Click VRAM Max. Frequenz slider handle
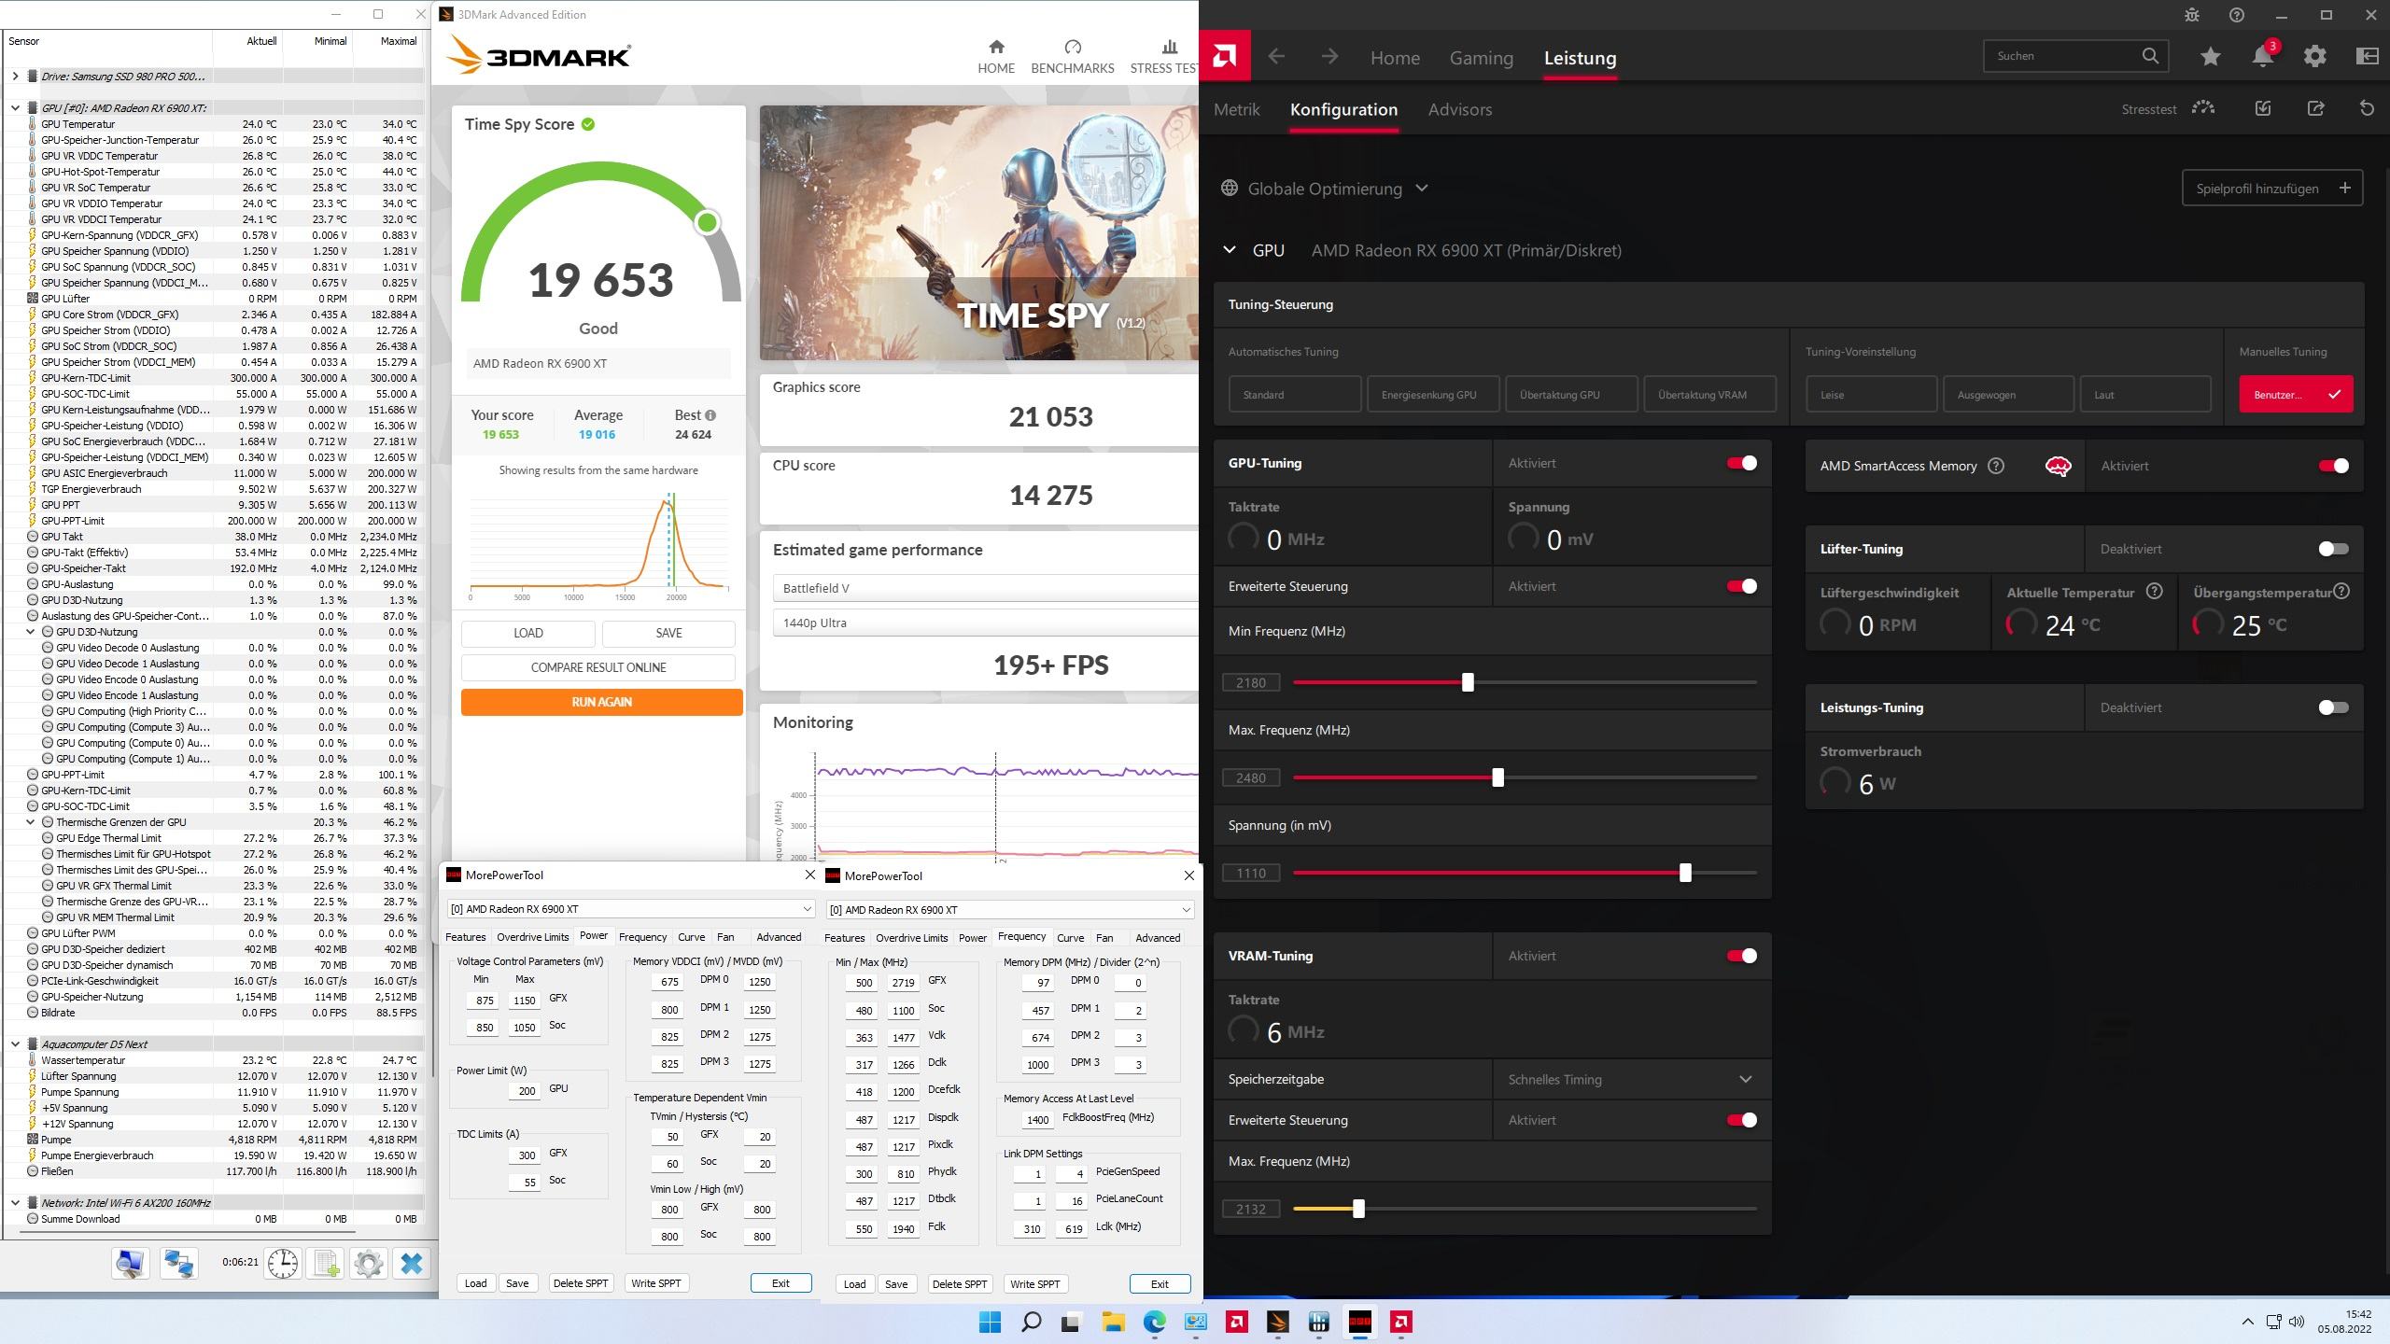Image resolution: width=2390 pixels, height=1344 pixels. (1358, 1209)
